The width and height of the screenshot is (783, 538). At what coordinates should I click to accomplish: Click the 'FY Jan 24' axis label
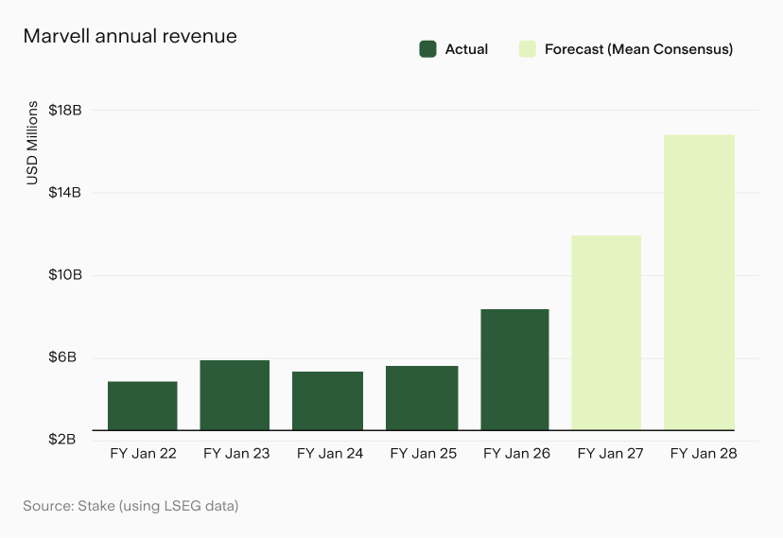(x=330, y=454)
